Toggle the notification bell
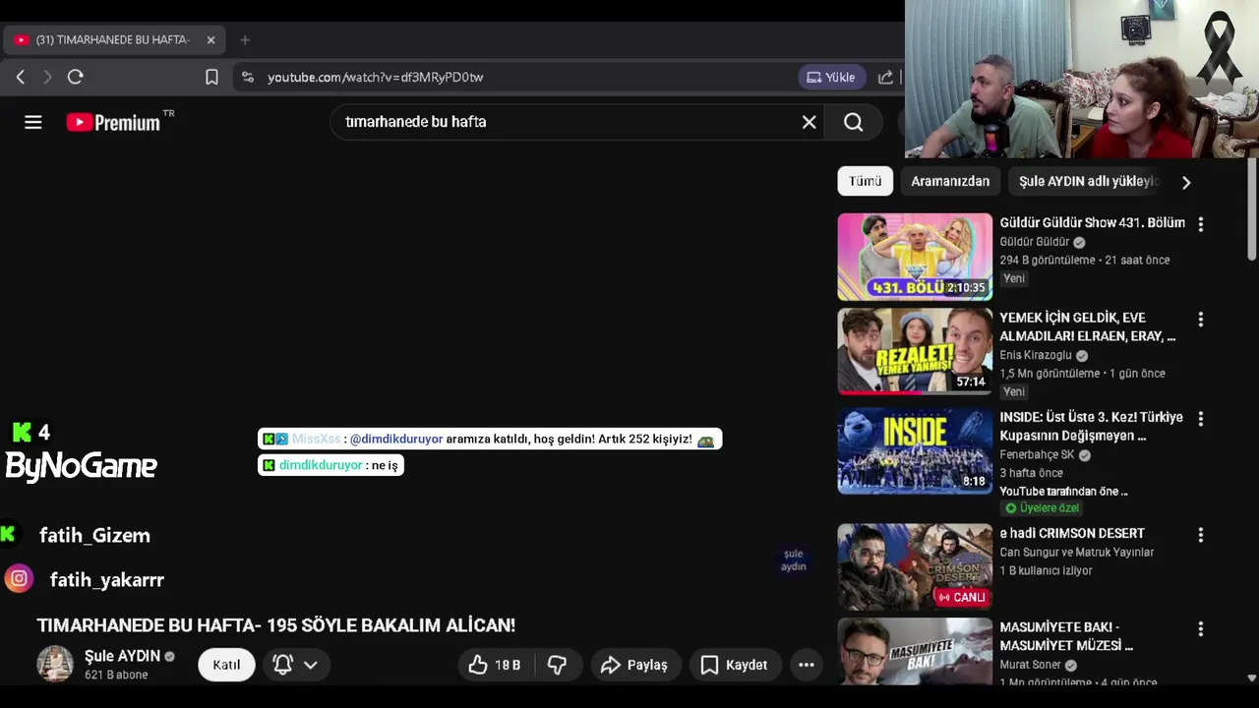Image resolution: width=1259 pixels, height=708 pixels. coord(282,665)
